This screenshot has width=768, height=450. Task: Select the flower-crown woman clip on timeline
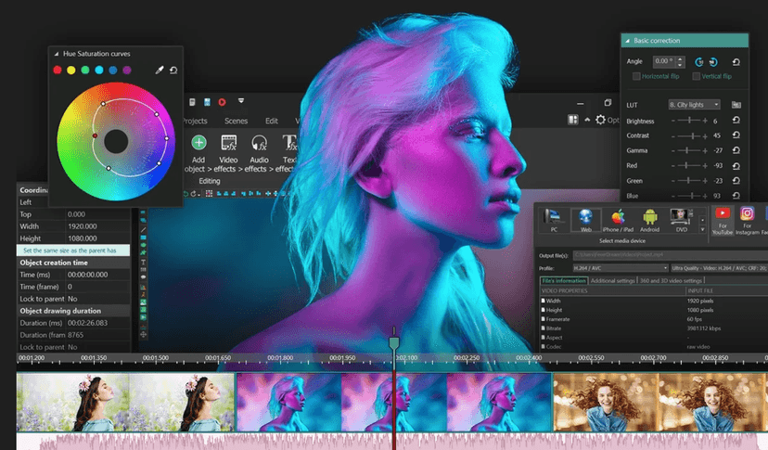126,402
